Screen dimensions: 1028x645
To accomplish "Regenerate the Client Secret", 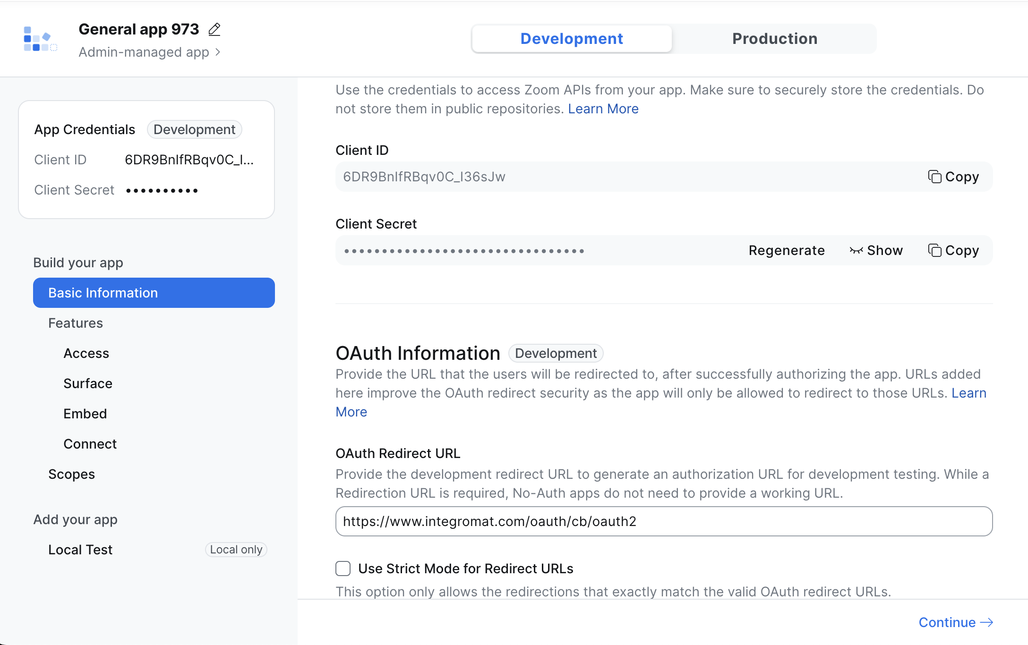I will (787, 250).
